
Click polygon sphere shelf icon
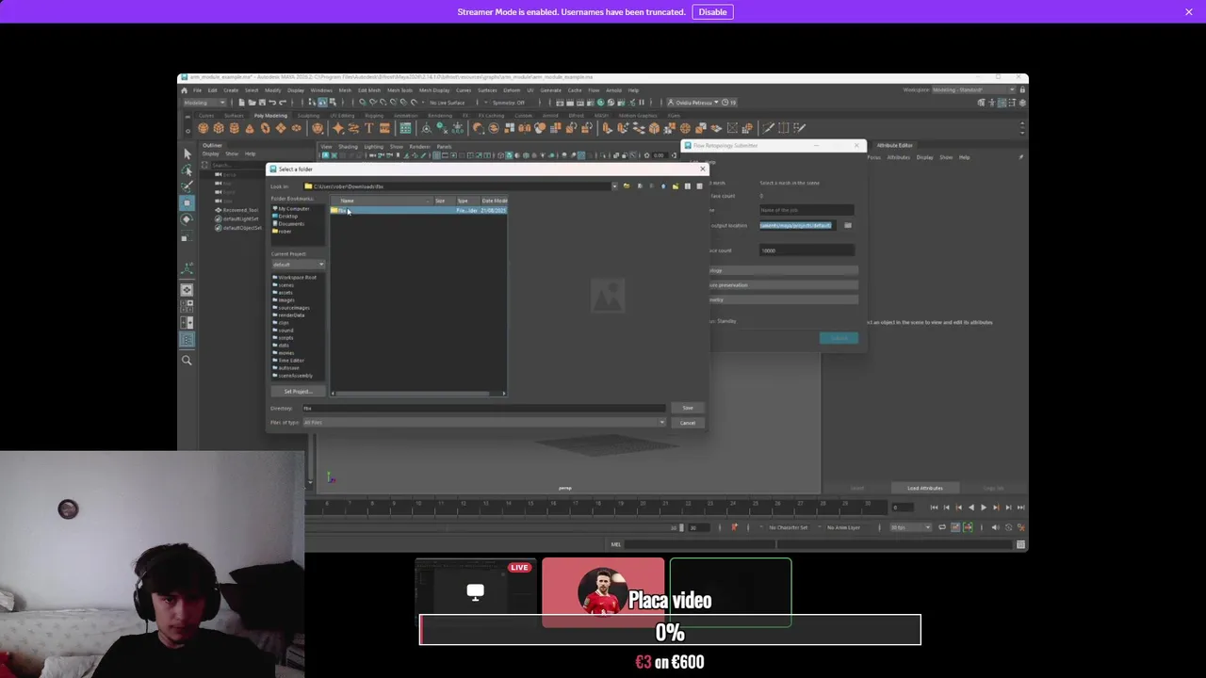(203, 128)
